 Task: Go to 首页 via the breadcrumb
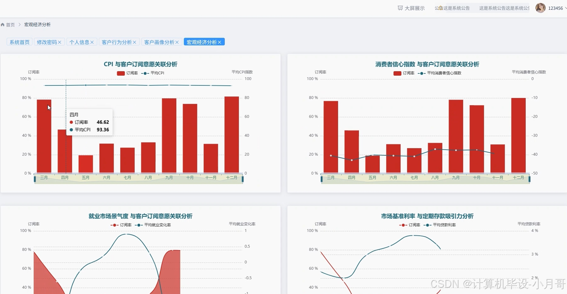pos(10,25)
